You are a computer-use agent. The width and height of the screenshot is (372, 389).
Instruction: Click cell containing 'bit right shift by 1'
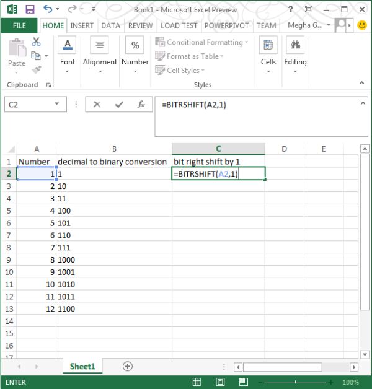[218, 162]
